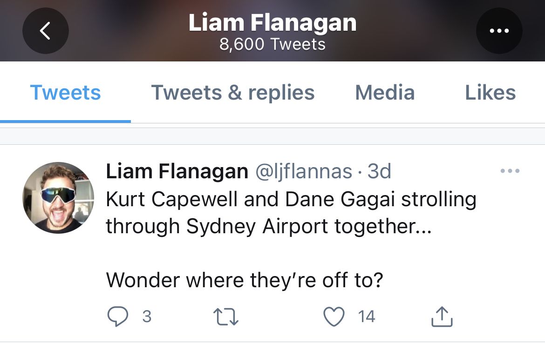Viewport: 545px width, 344px height.
Task: Switch to Tweets & replies tab
Action: click(233, 93)
